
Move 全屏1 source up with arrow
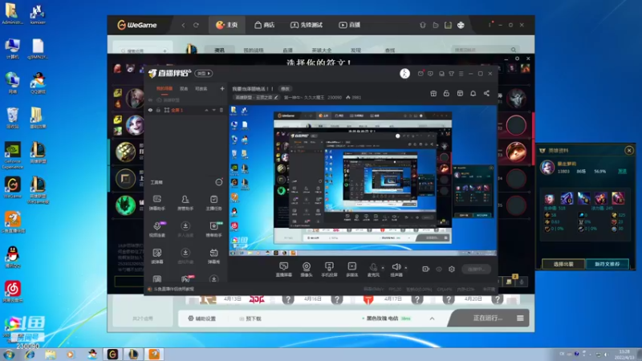point(206,110)
